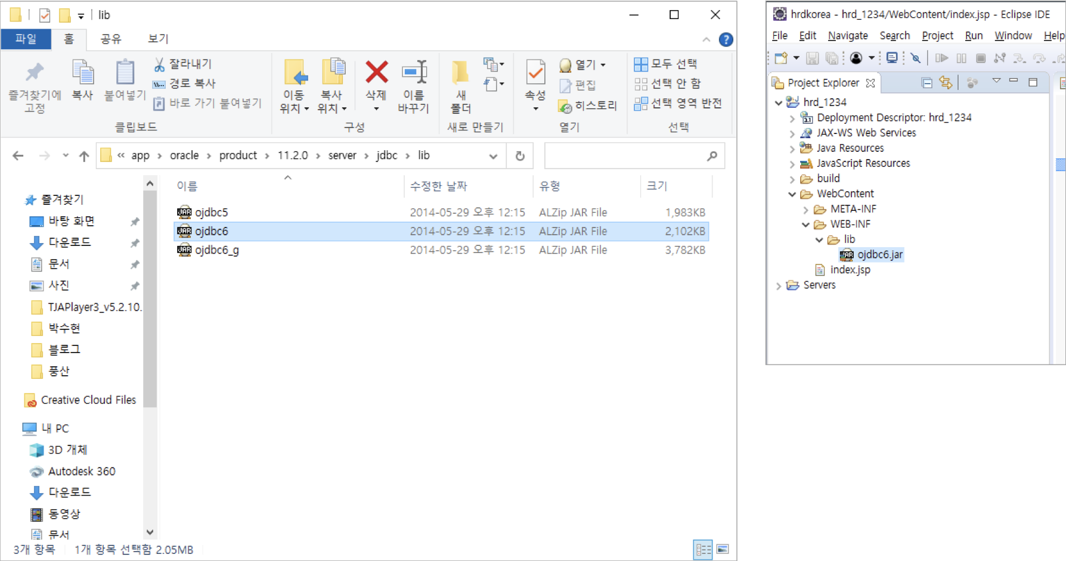Click the 복사 (Copy) ribbon icon
The image size is (1066, 561).
82,80
